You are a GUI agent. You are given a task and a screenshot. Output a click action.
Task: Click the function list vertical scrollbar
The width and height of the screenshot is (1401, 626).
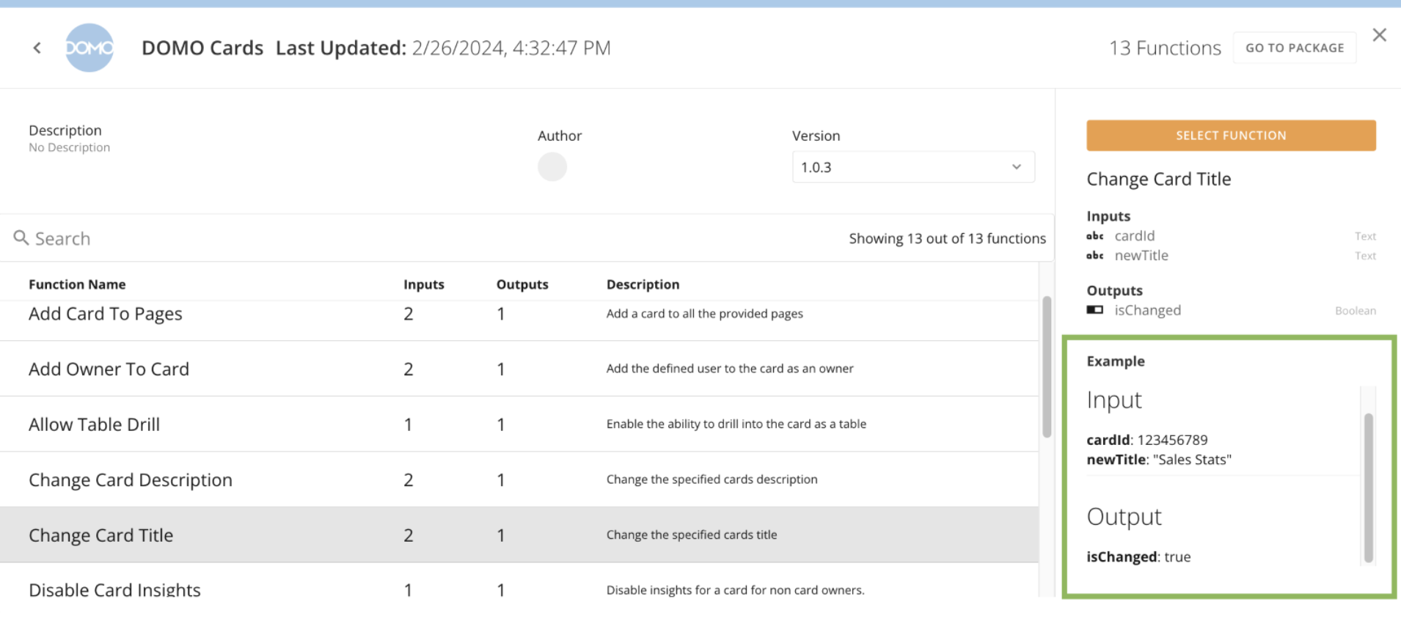tap(1047, 367)
